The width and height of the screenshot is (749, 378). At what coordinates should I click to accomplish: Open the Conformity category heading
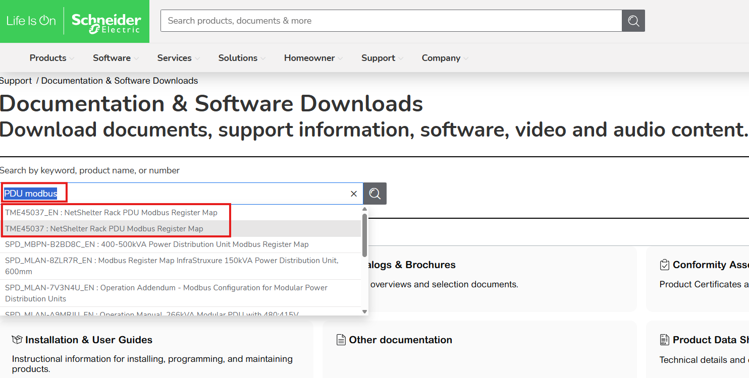click(711, 265)
